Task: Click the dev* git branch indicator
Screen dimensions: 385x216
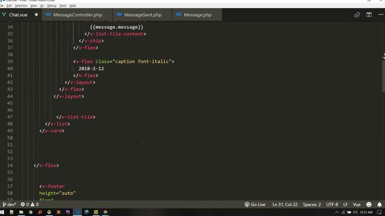Action: [x=9, y=204]
